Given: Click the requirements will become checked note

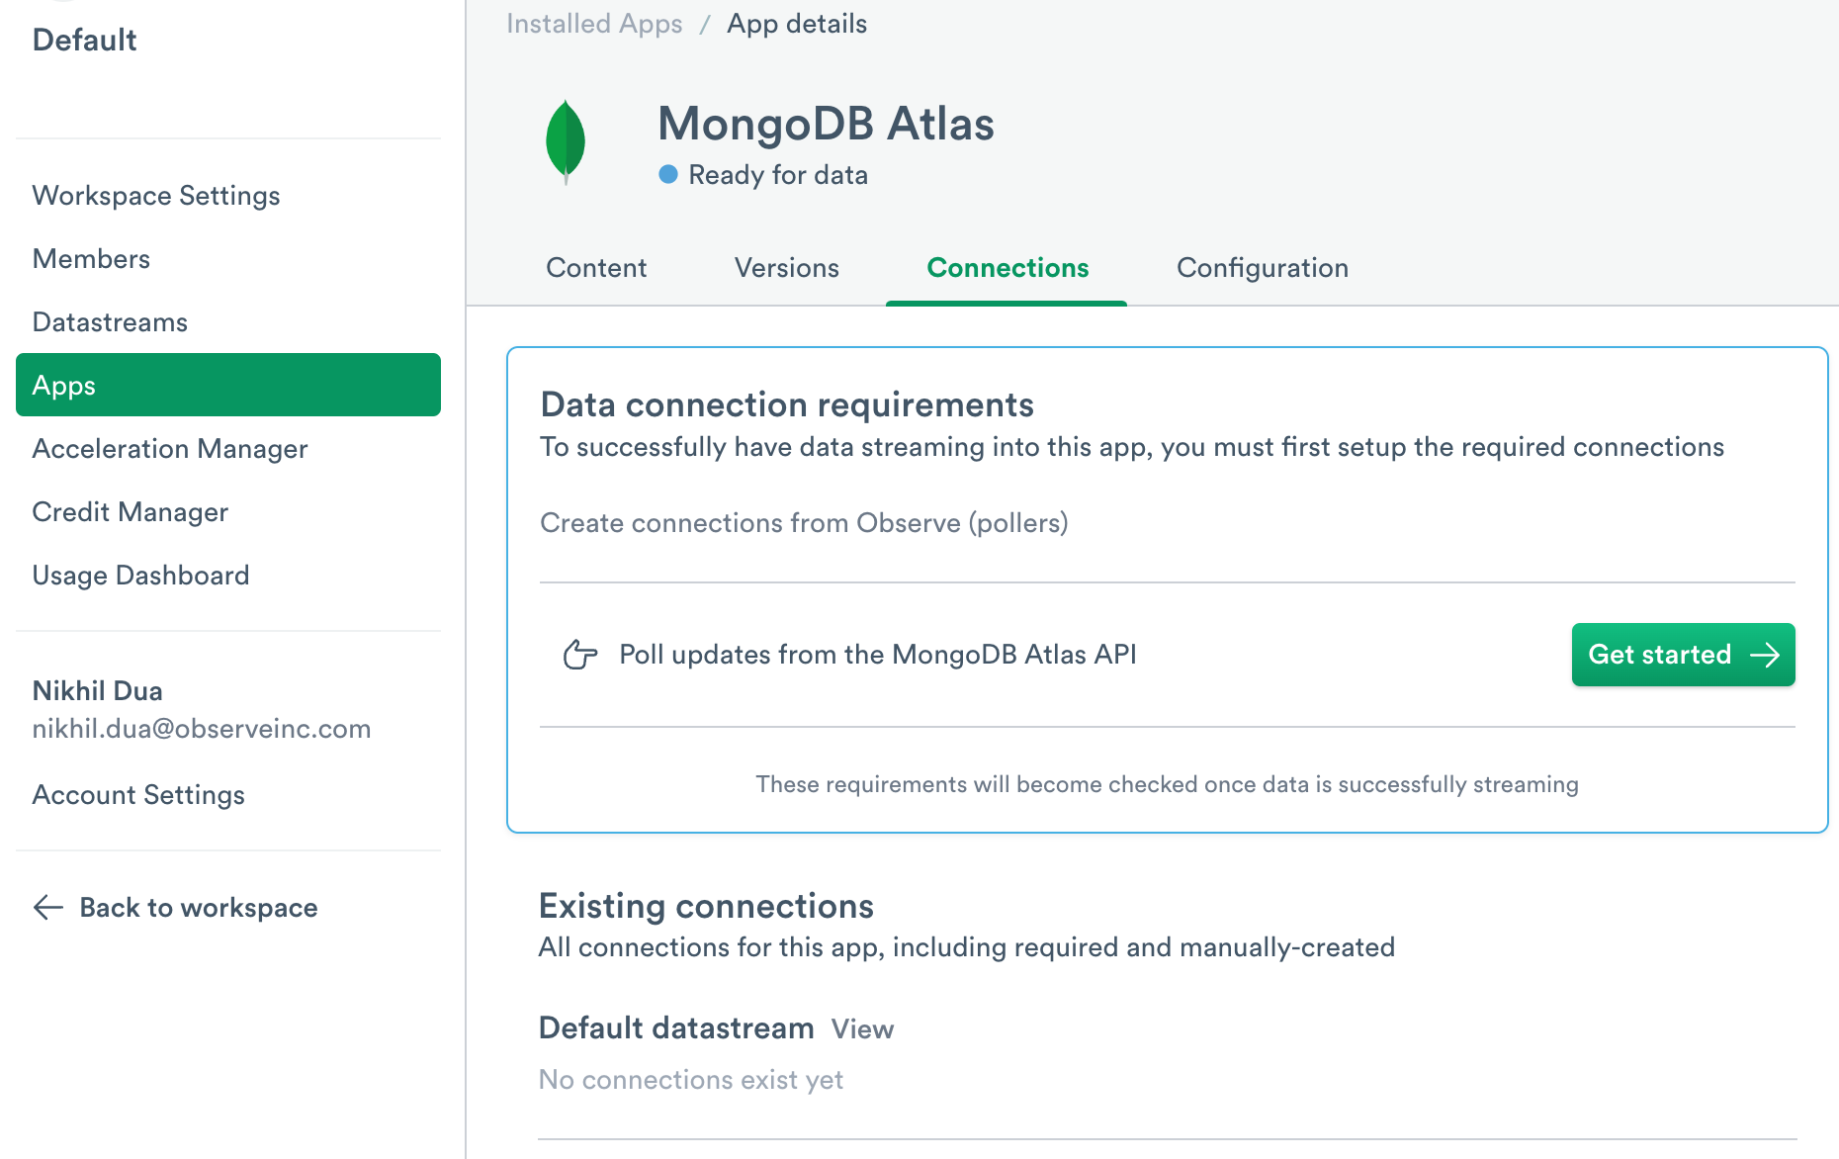Looking at the screenshot, I should (1167, 784).
